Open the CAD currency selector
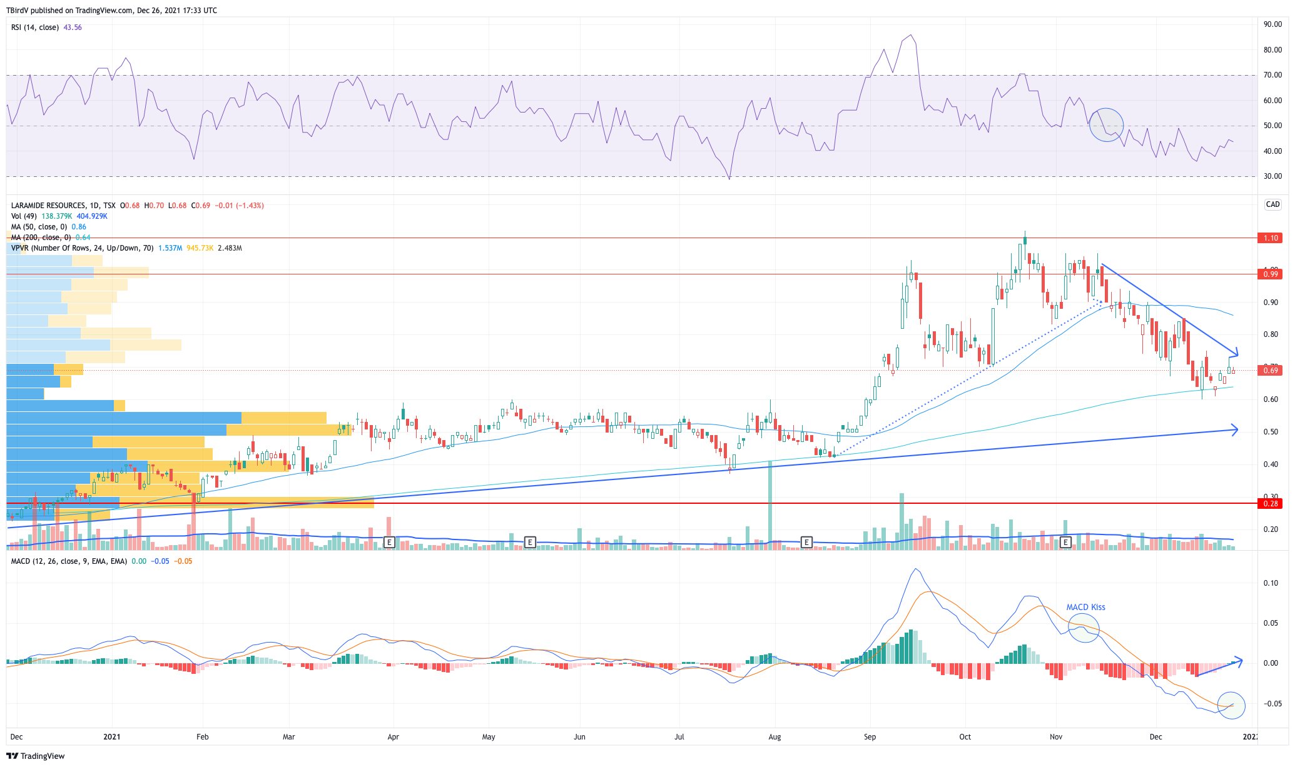Image resolution: width=1295 pixels, height=767 pixels. [1272, 204]
